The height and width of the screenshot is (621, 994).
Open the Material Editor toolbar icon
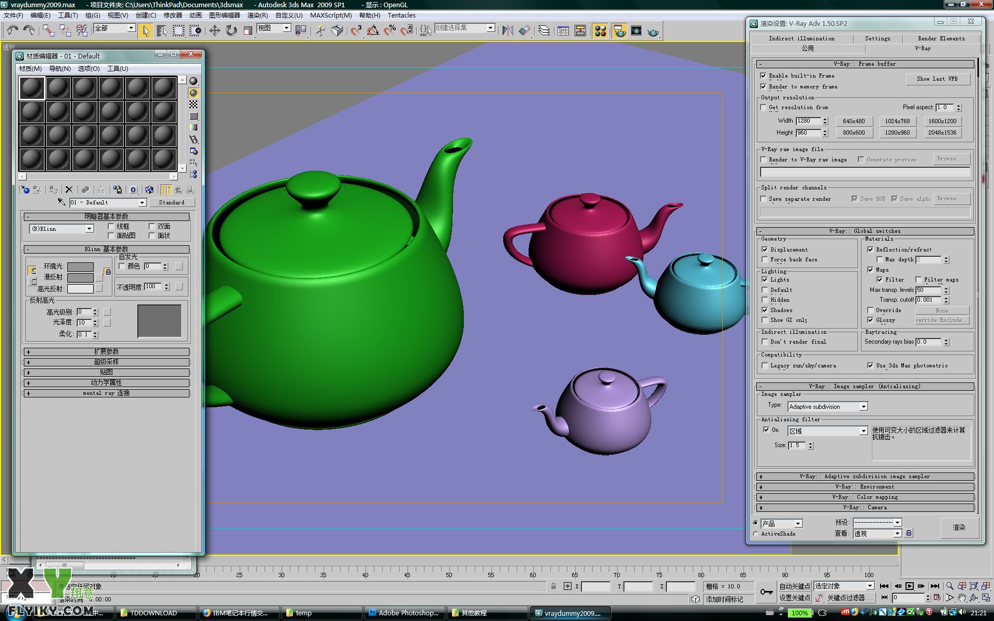[600, 31]
